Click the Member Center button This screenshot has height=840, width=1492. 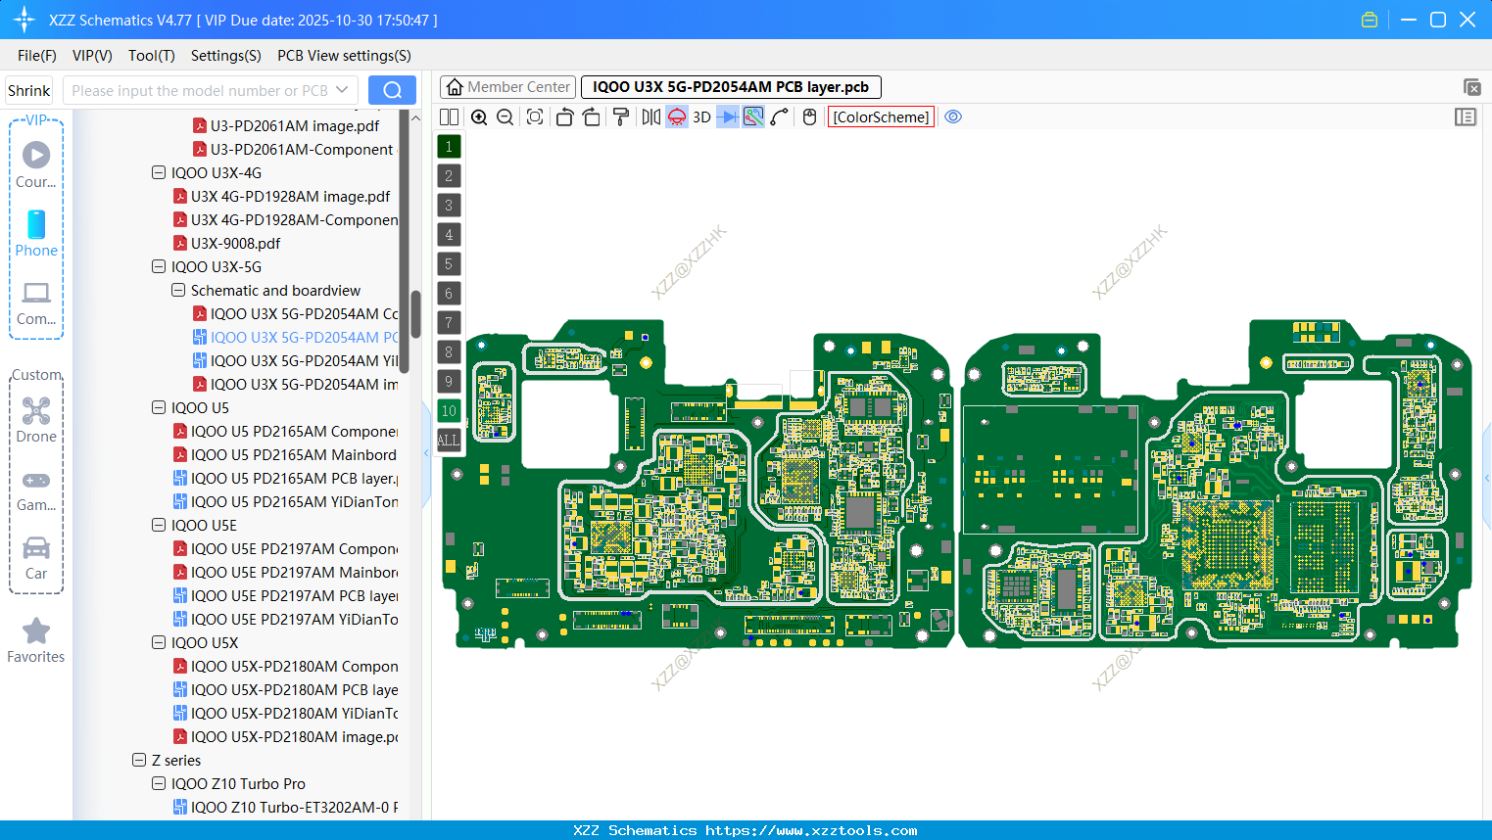507,86
